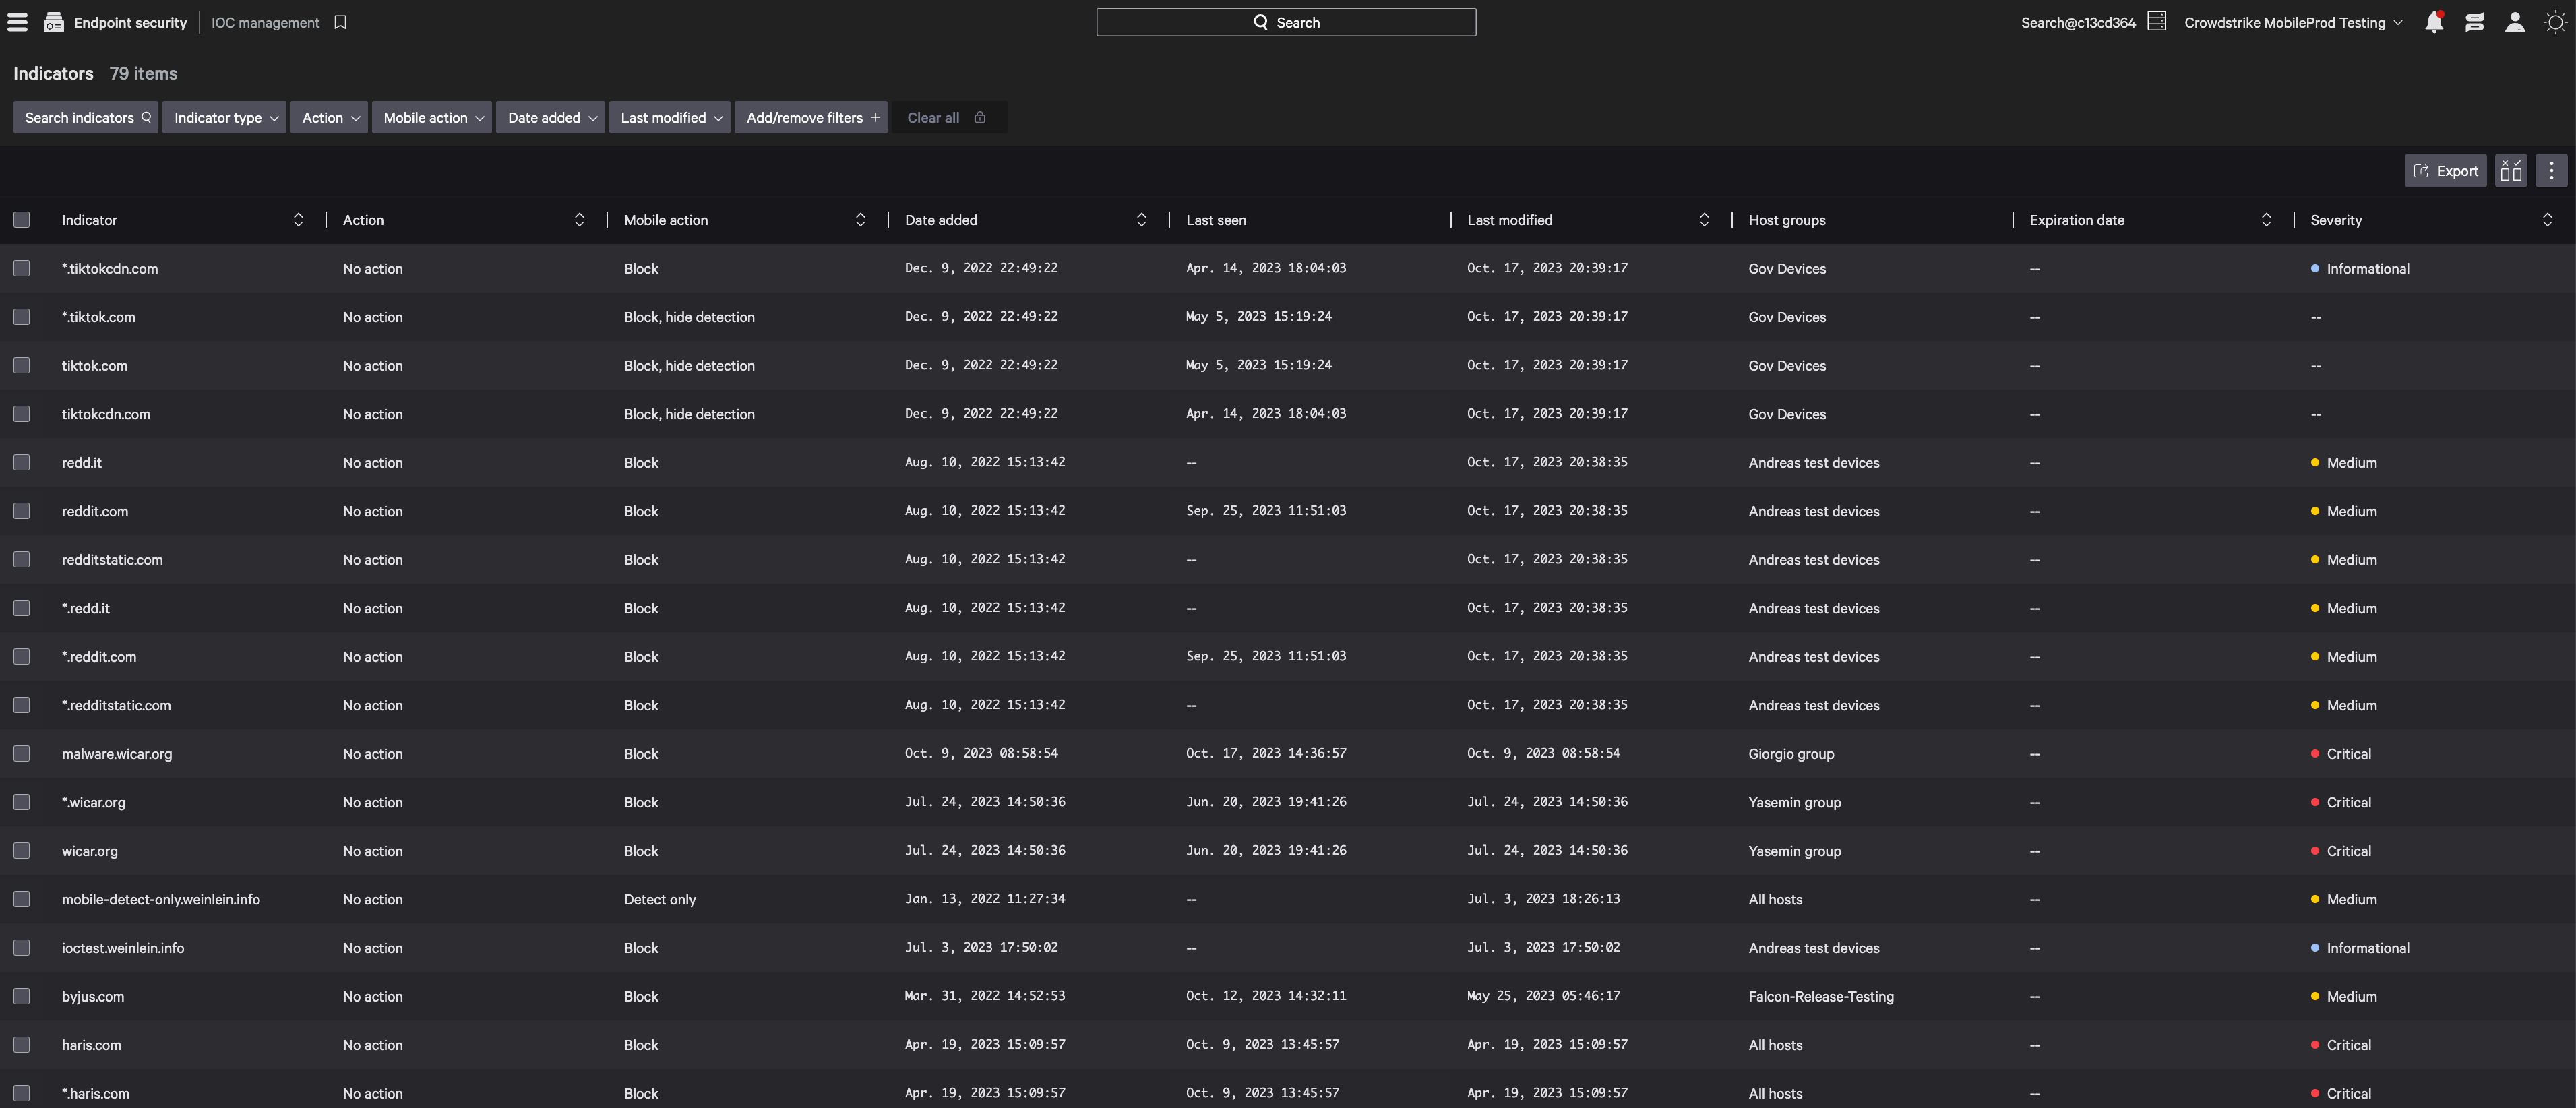Click the redditstatic.com indicator name
The width and height of the screenshot is (2576, 1108).
(x=112, y=560)
